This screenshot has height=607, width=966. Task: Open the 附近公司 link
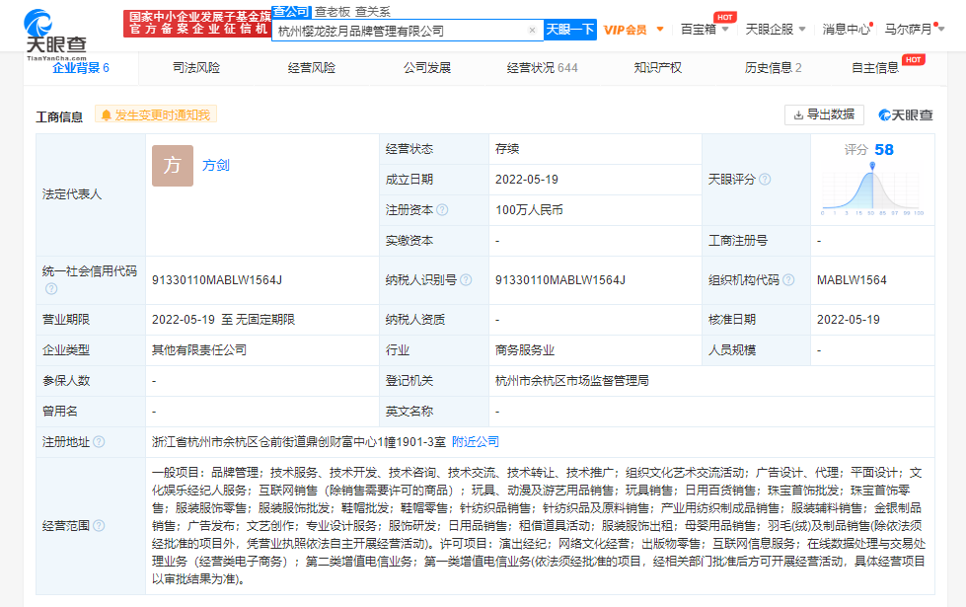476,441
